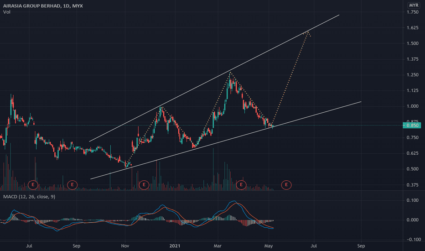Click the Nov date label on time axis
425x251 pixels.
[125, 246]
